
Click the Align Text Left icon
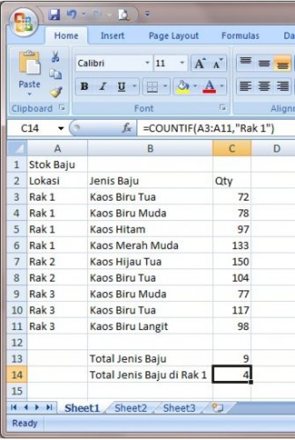(x=246, y=86)
